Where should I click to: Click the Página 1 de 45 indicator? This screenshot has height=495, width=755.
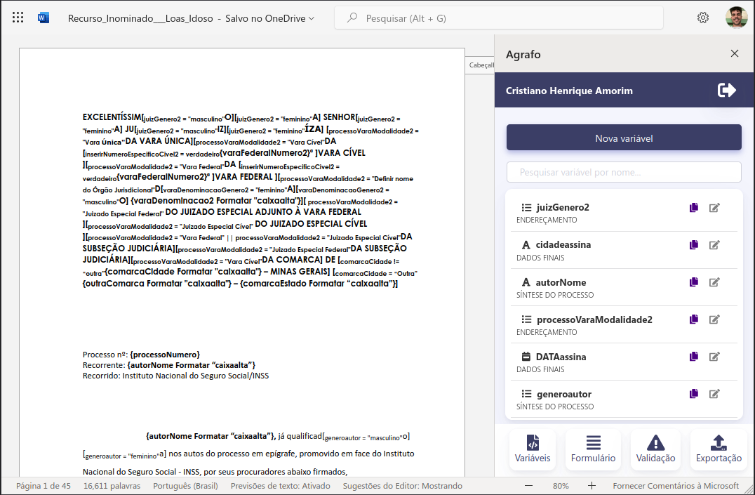[x=44, y=486]
